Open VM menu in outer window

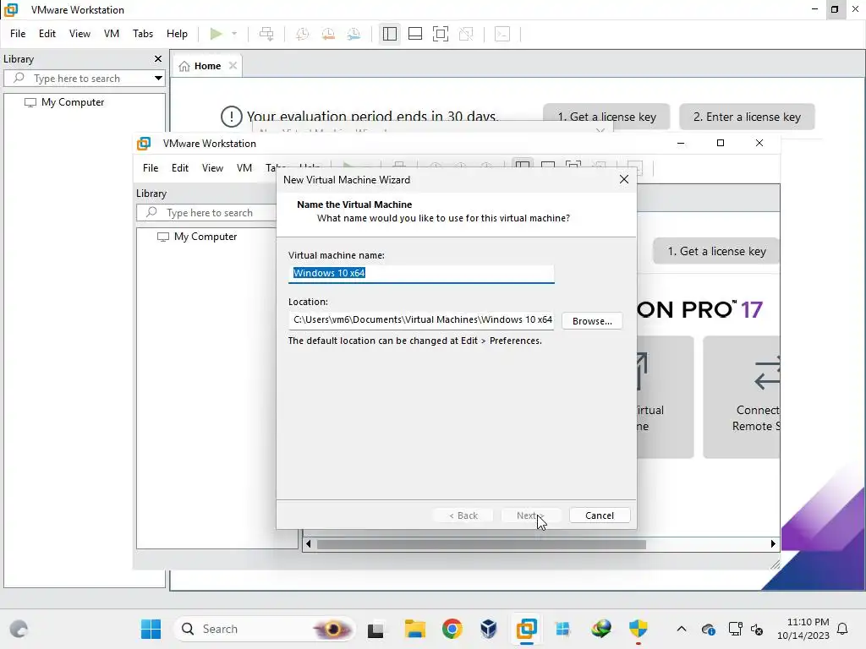point(112,34)
